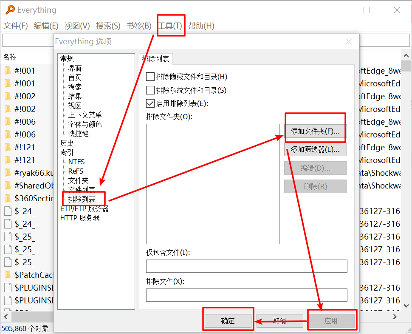Click the 仅包含文件(I) input field
The image size is (412, 334).
click(x=246, y=266)
